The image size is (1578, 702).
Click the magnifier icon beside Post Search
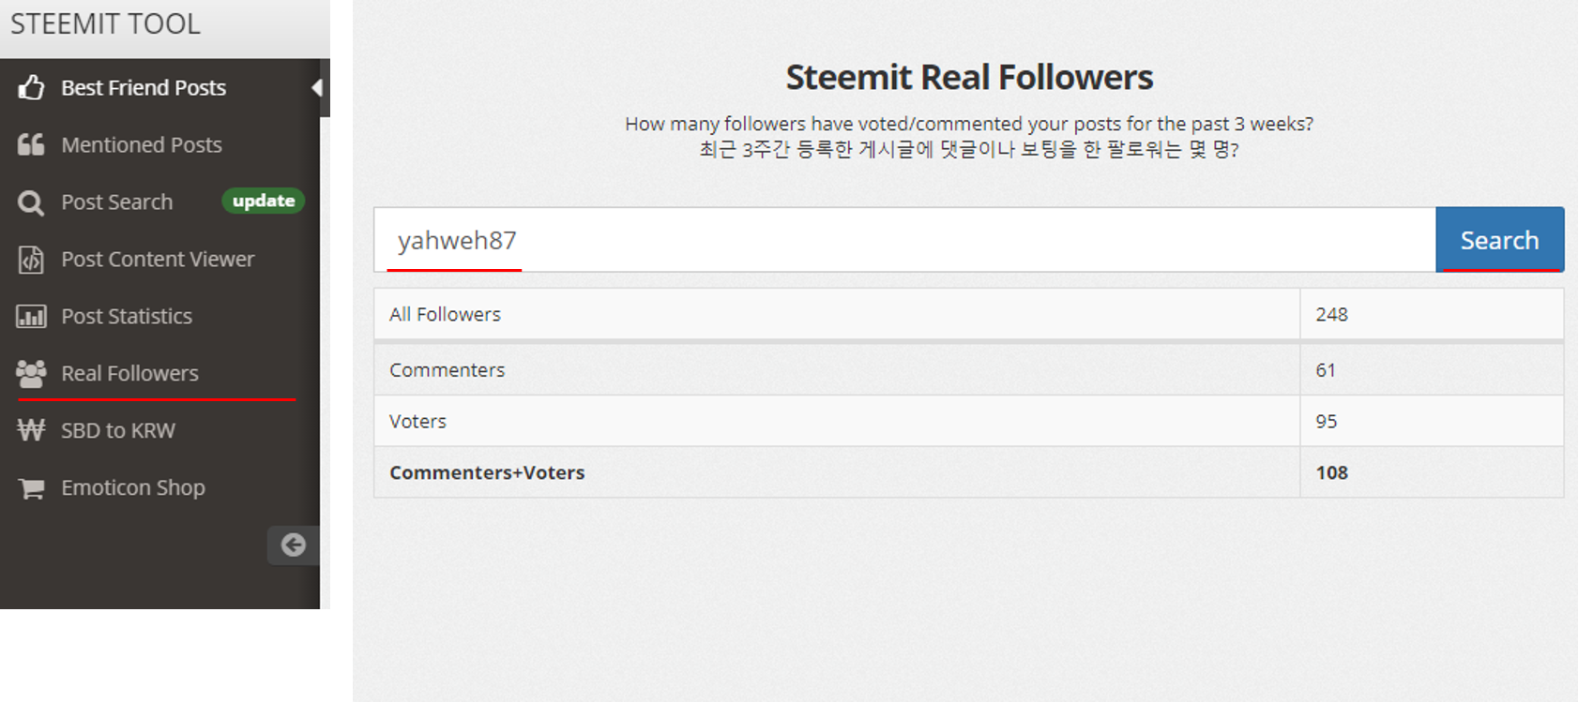(x=31, y=202)
